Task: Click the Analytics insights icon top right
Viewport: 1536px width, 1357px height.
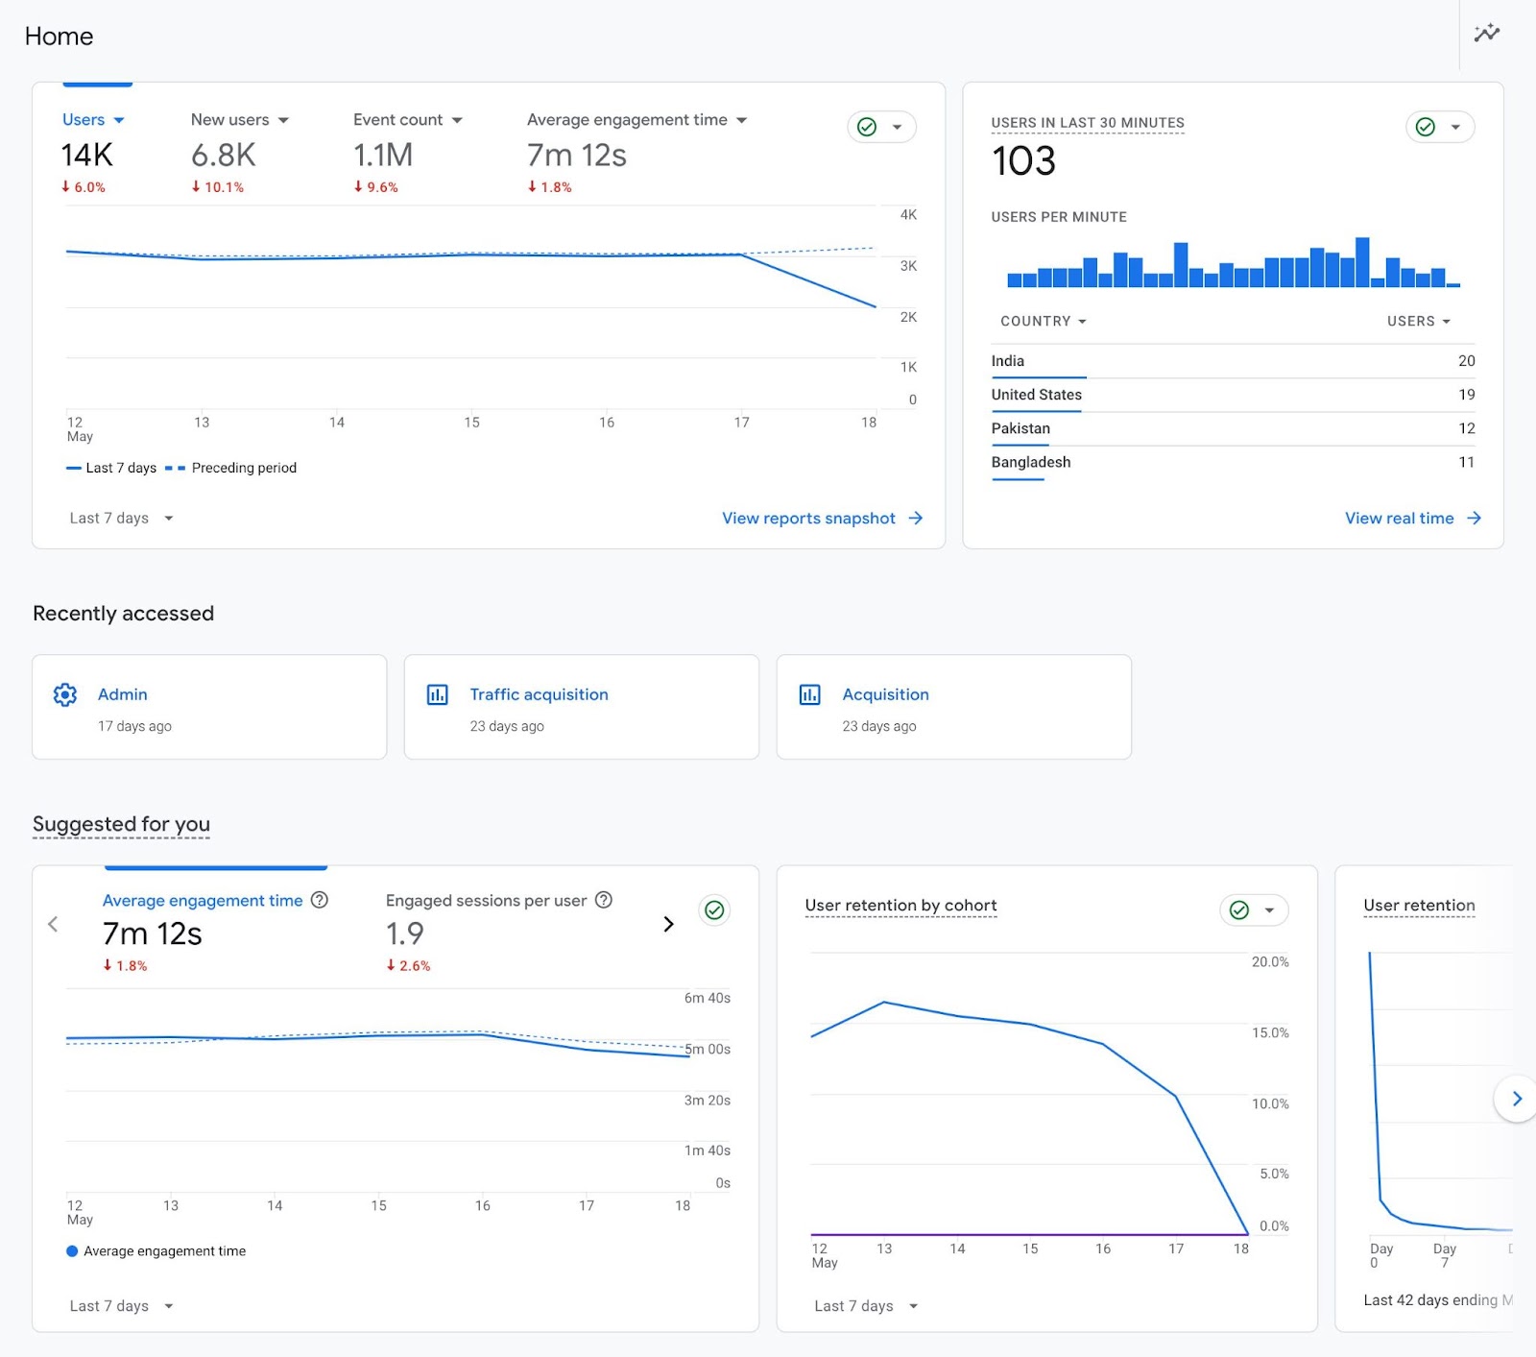Action: click(1485, 32)
